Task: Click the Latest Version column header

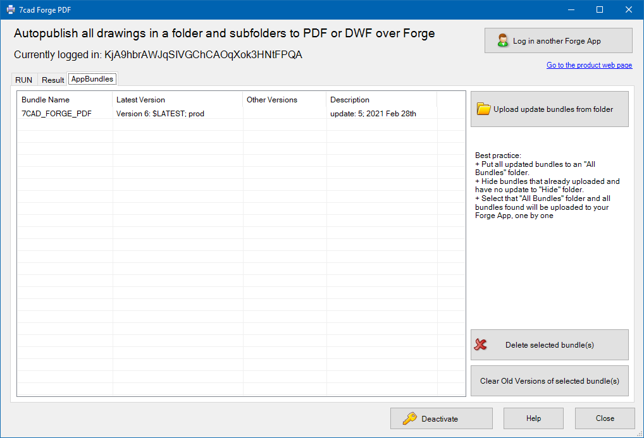Action: coord(140,99)
